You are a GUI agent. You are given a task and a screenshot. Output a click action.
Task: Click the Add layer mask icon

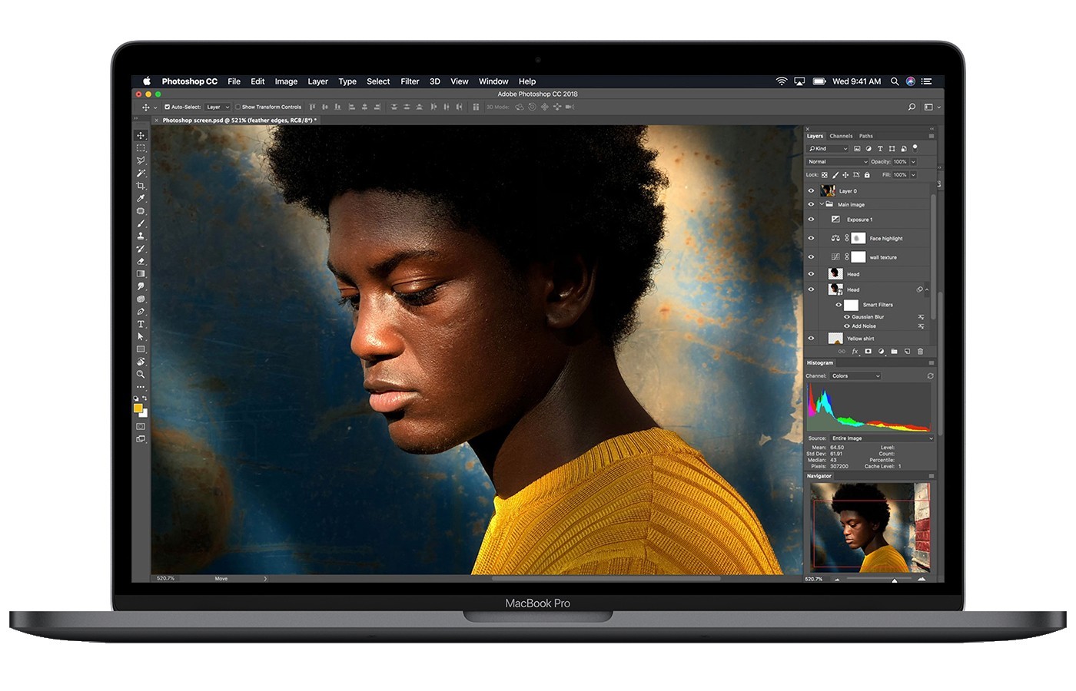click(x=868, y=351)
